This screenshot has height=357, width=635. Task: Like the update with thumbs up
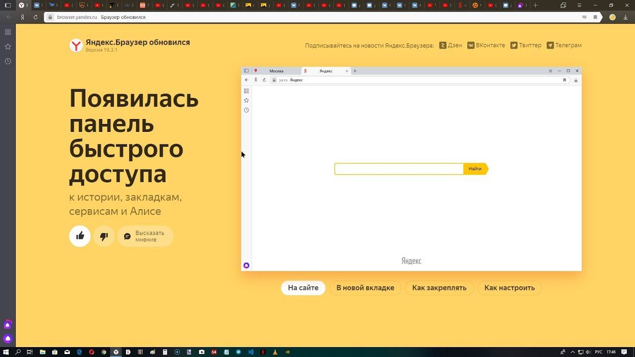tap(80, 236)
